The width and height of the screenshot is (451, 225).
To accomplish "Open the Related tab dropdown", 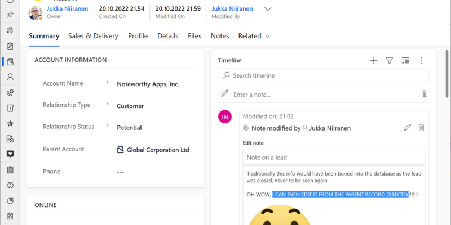I will [254, 36].
